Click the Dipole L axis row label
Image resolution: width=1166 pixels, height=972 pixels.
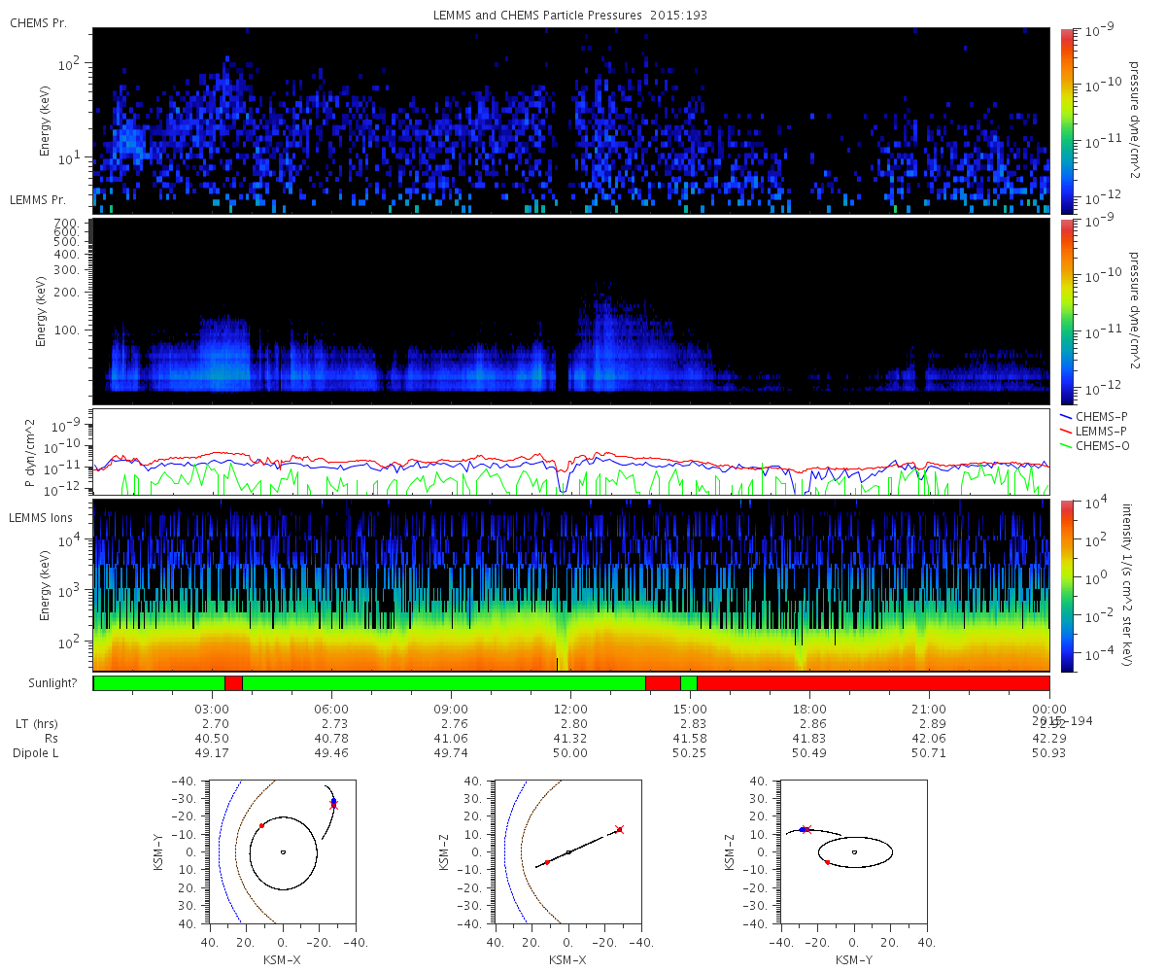(x=39, y=753)
